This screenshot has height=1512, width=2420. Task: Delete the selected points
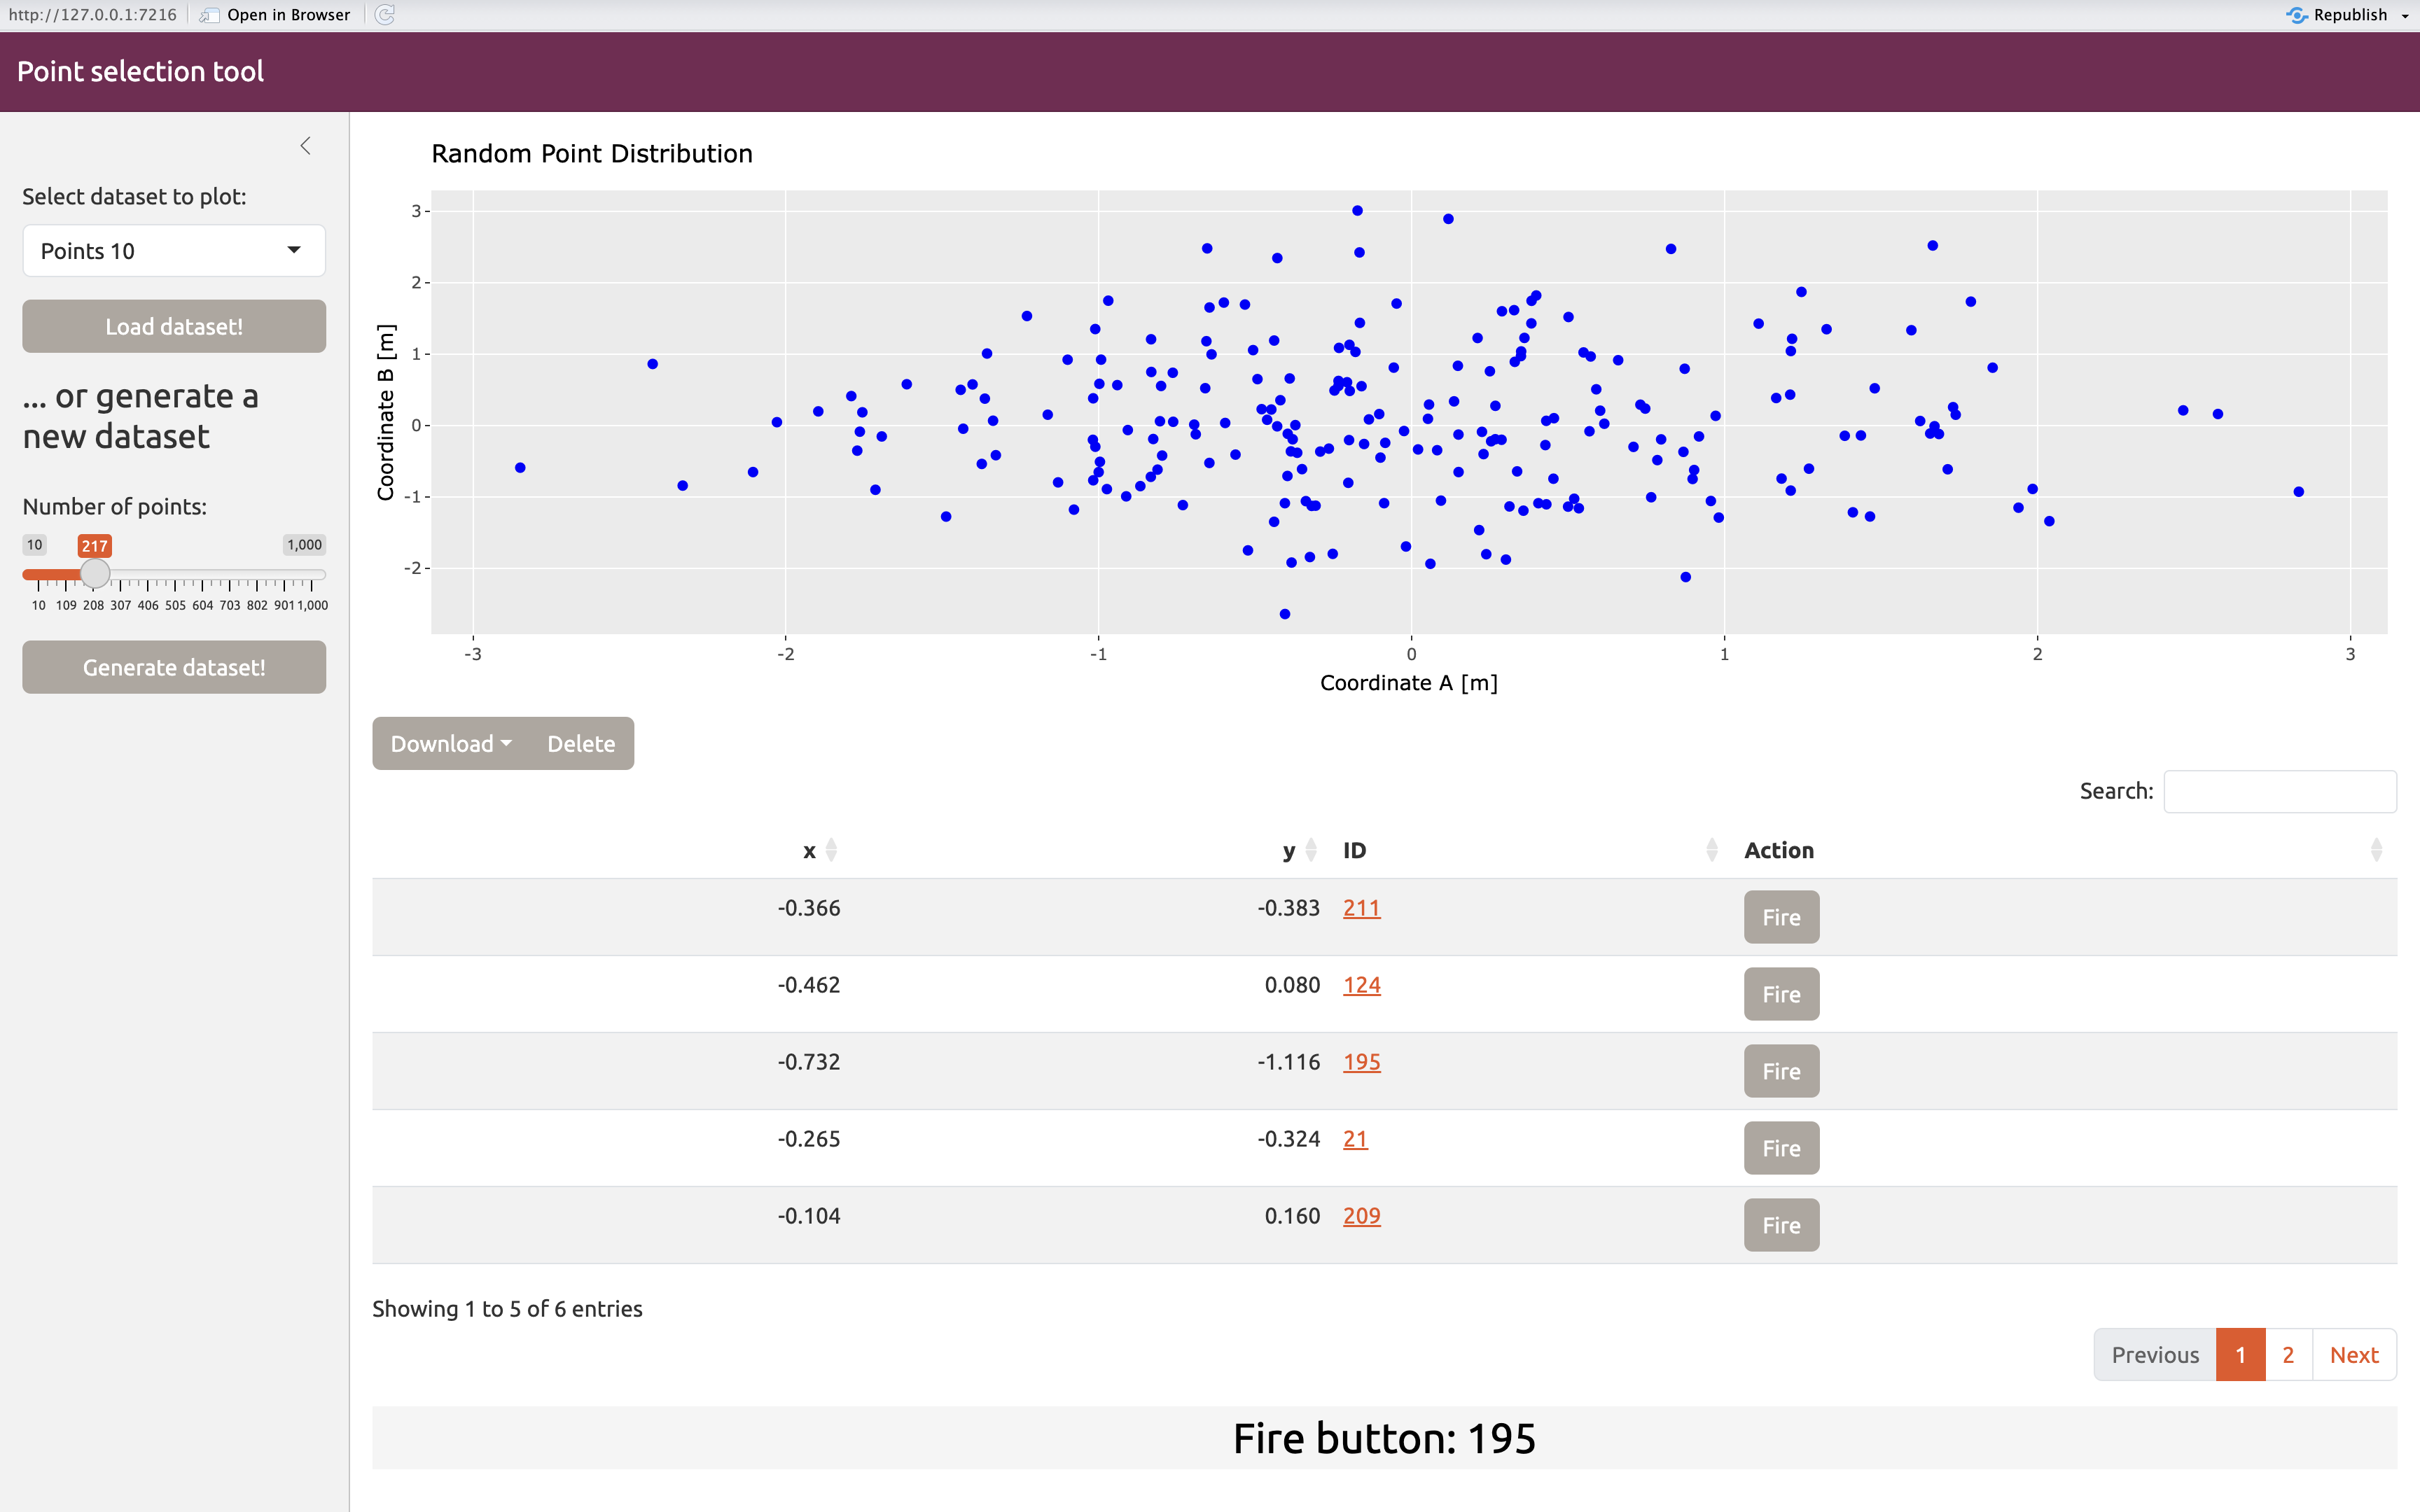(x=581, y=744)
